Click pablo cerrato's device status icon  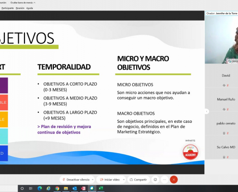(x=224, y=133)
